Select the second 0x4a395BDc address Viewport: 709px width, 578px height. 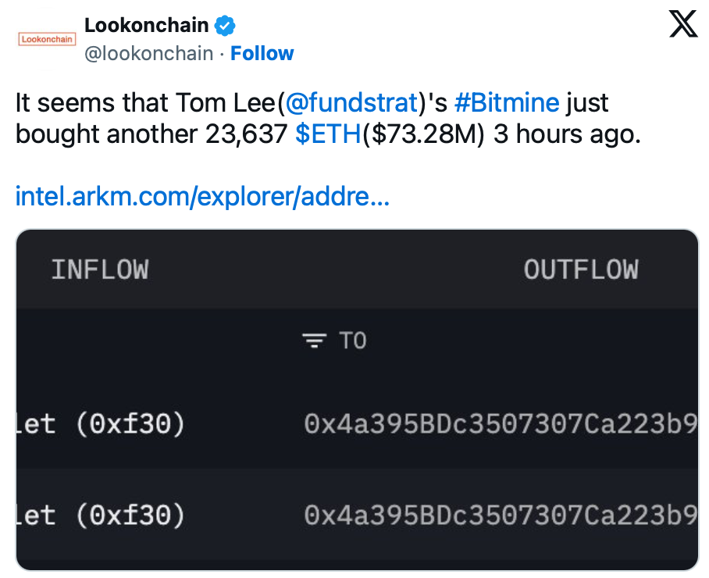click(500, 516)
